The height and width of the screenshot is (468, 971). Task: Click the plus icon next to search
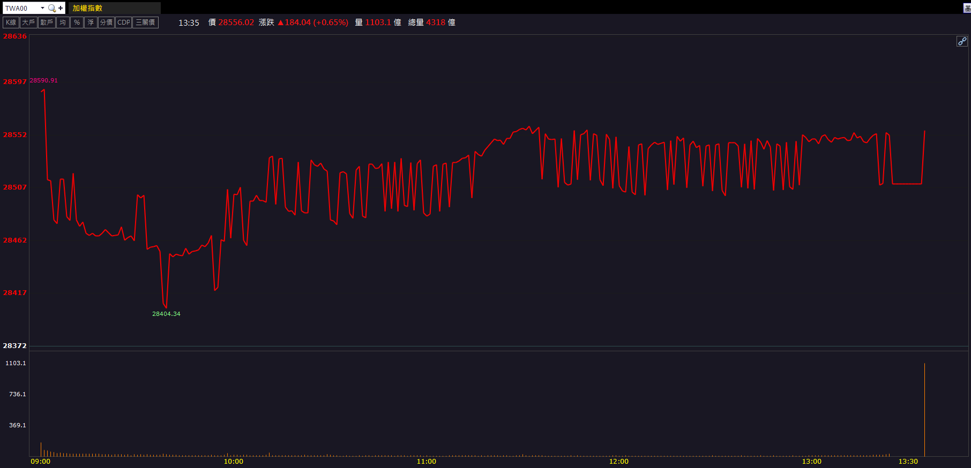61,8
